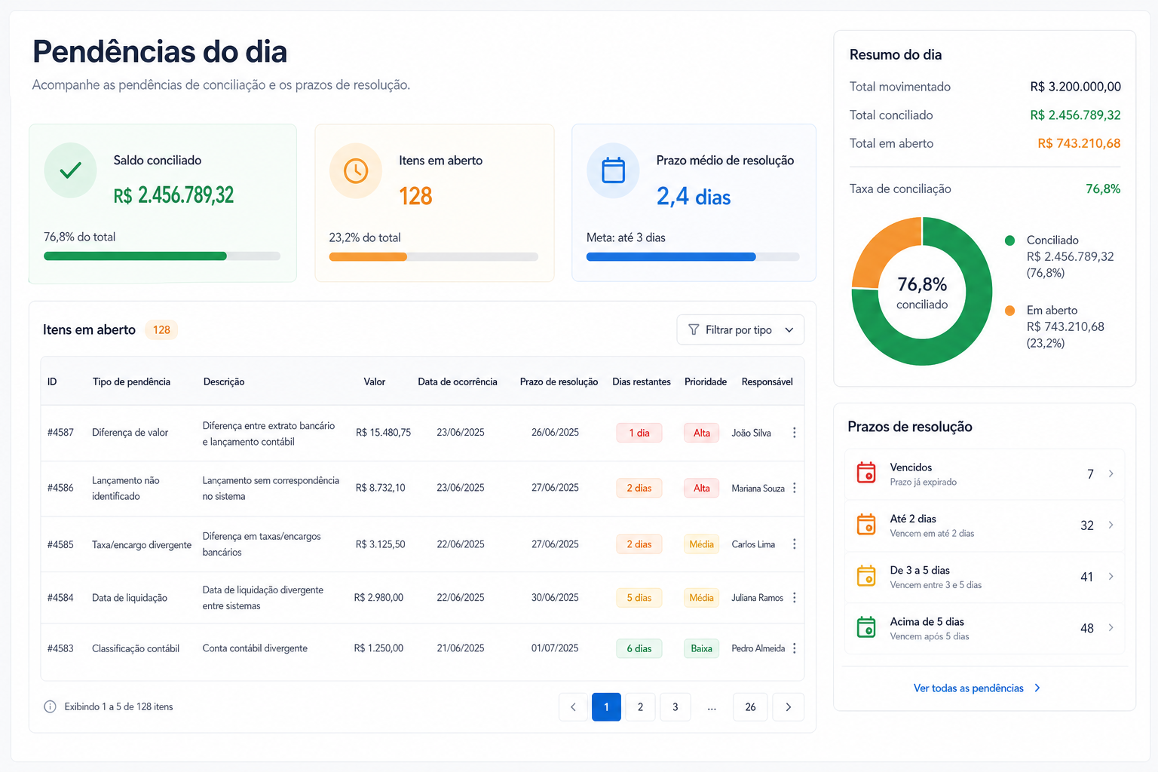Viewport: 1158px width, 772px height.
Task: Click the Vencidos count 7
Action: [1090, 474]
